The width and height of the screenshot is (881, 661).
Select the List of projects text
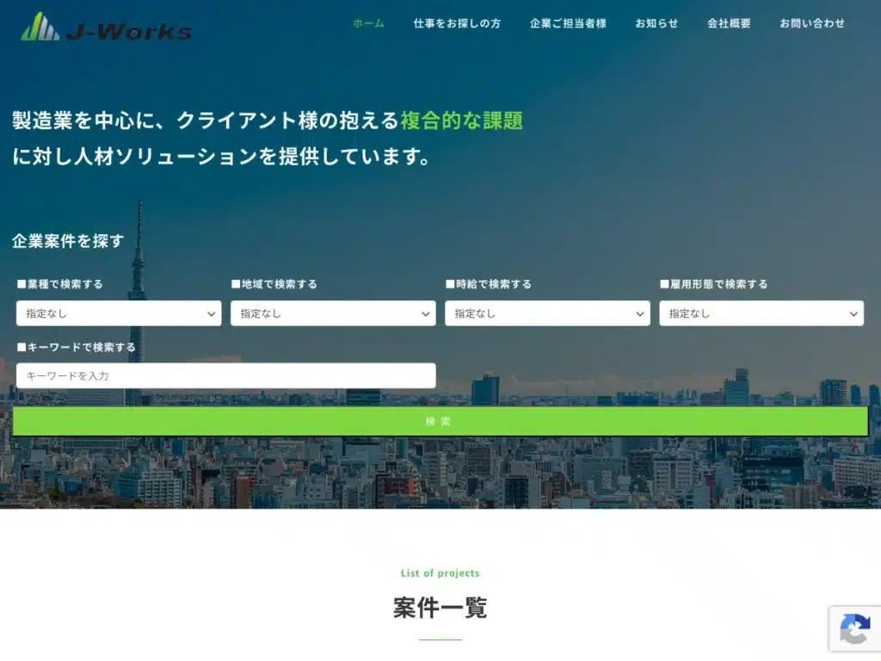[440, 573]
